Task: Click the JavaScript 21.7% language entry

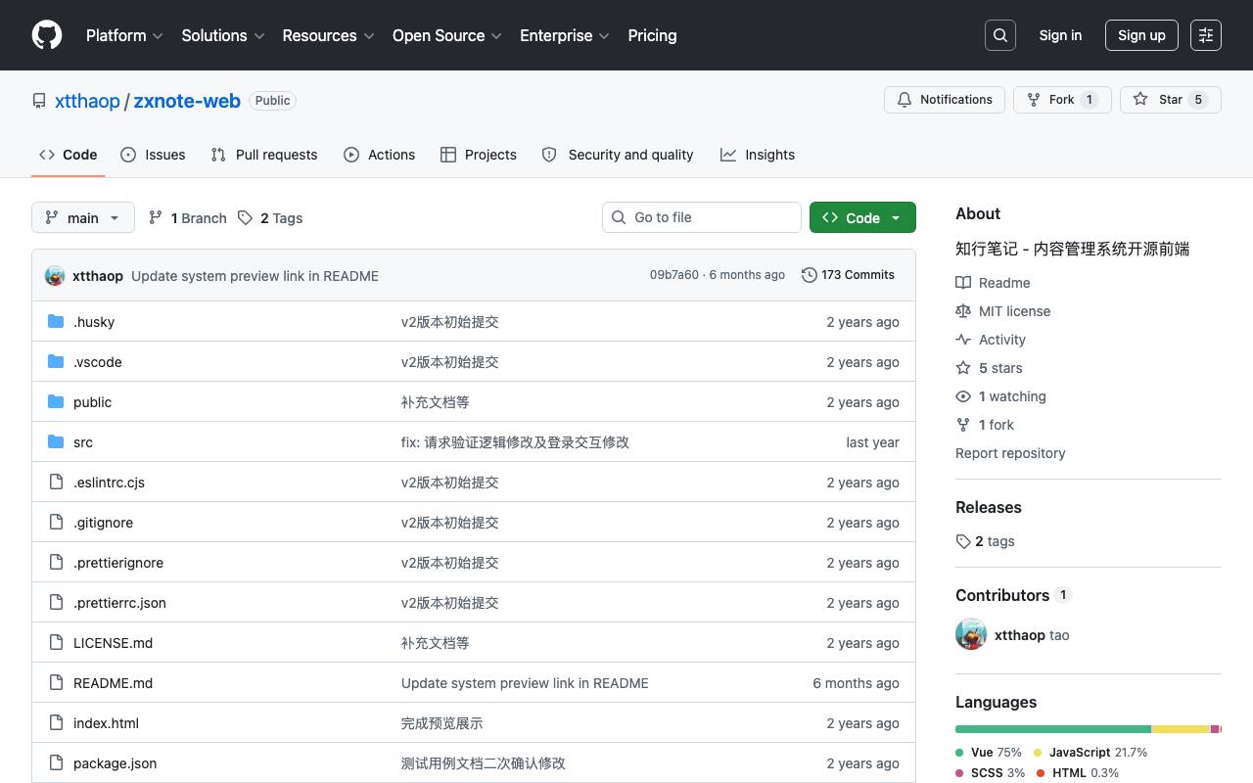Action: 1091,753
